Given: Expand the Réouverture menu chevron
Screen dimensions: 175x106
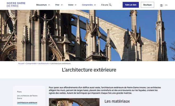Looking at the screenshot, I should click(49, 5).
